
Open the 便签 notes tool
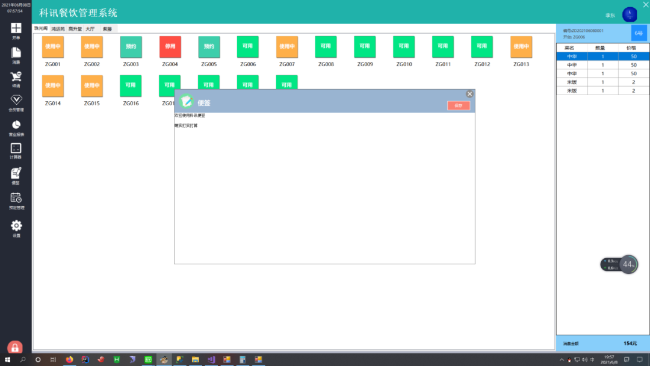(16, 176)
